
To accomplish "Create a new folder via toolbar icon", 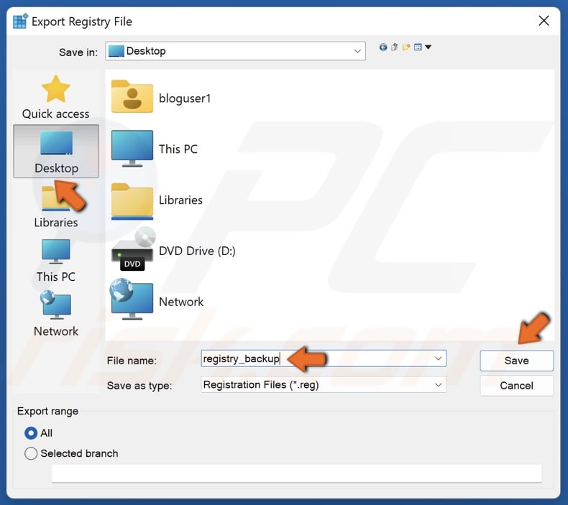I will [406, 47].
